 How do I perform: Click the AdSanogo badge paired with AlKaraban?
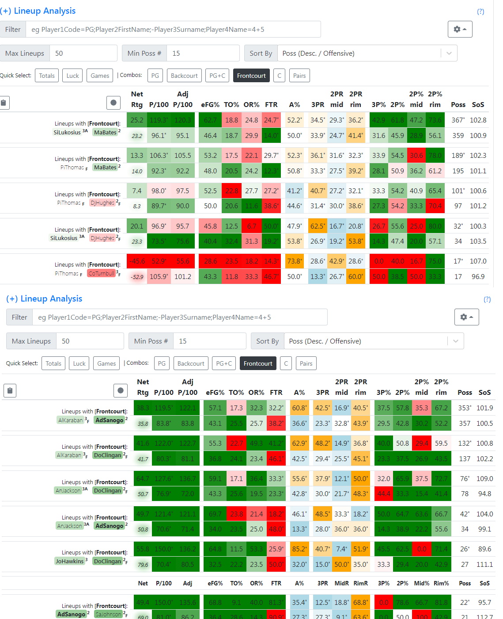pyautogui.click(x=110, y=420)
